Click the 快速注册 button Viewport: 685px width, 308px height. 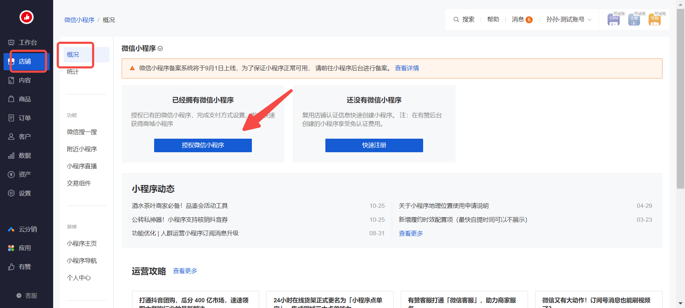point(374,145)
